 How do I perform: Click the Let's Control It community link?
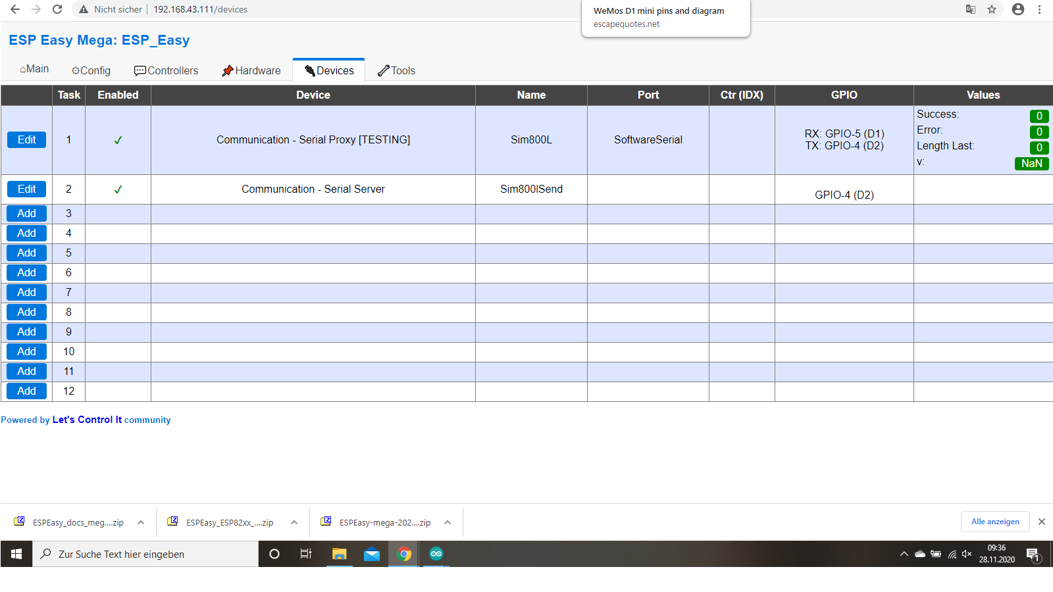pyautogui.click(x=86, y=420)
